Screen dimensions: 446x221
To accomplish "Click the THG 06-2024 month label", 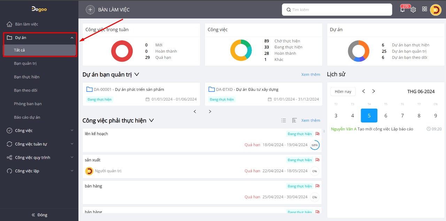I will pyautogui.click(x=421, y=92).
